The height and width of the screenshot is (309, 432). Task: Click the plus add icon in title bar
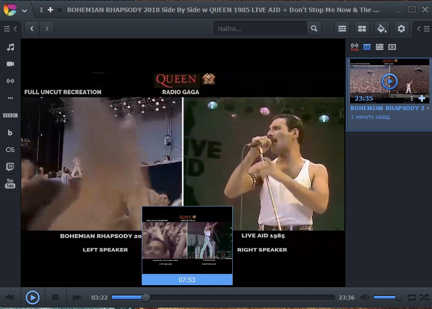[50, 10]
